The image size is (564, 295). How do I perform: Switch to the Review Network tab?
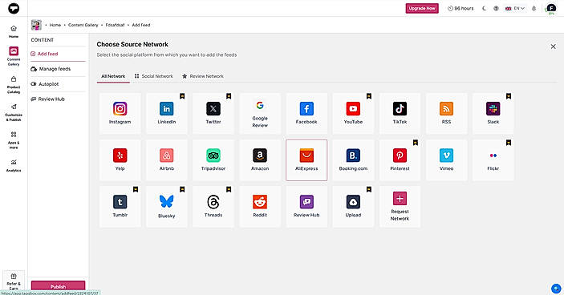[x=203, y=76]
